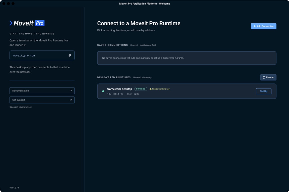Click the SAVED CONNECTIONS heading
This screenshot has width=289, height=192.
click(x=112, y=45)
